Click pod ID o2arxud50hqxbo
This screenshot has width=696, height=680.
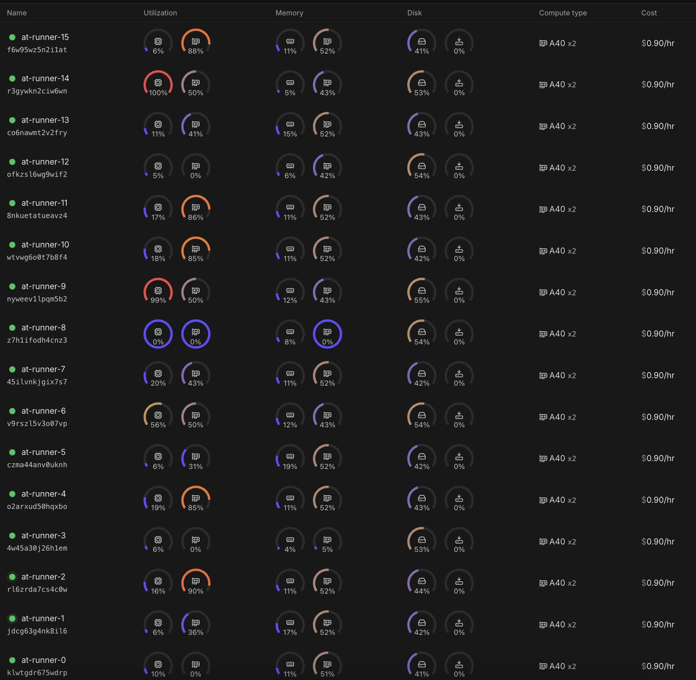click(37, 507)
